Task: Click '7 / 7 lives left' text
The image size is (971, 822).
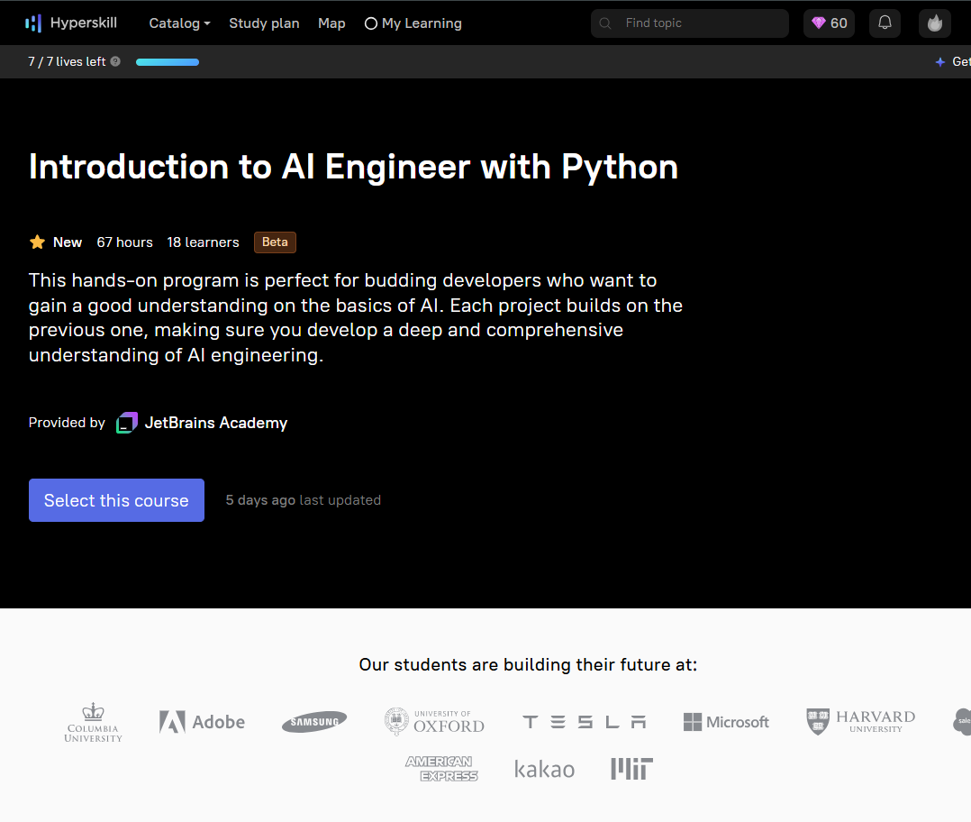Action: [x=67, y=61]
